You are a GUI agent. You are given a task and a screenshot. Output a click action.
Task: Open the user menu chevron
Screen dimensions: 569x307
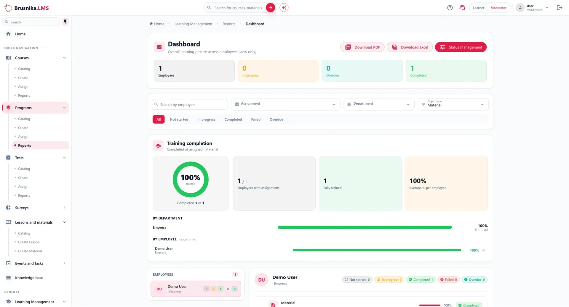547,8
